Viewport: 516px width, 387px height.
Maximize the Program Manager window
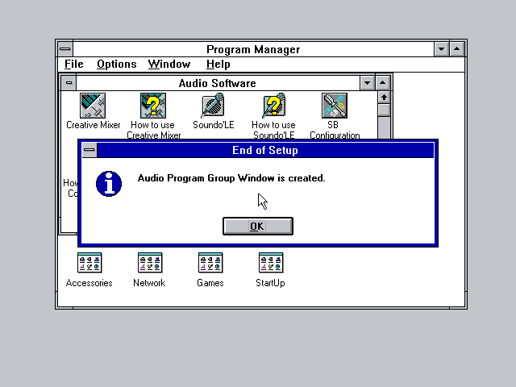pos(457,49)
